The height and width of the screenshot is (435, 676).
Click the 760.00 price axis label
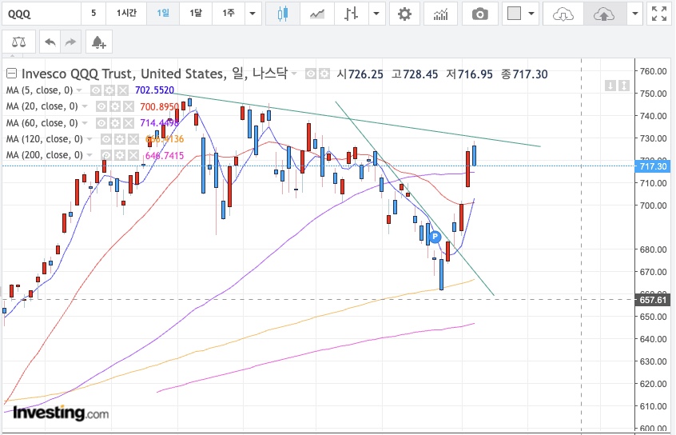pyautogui.click(x=654, y=71)
